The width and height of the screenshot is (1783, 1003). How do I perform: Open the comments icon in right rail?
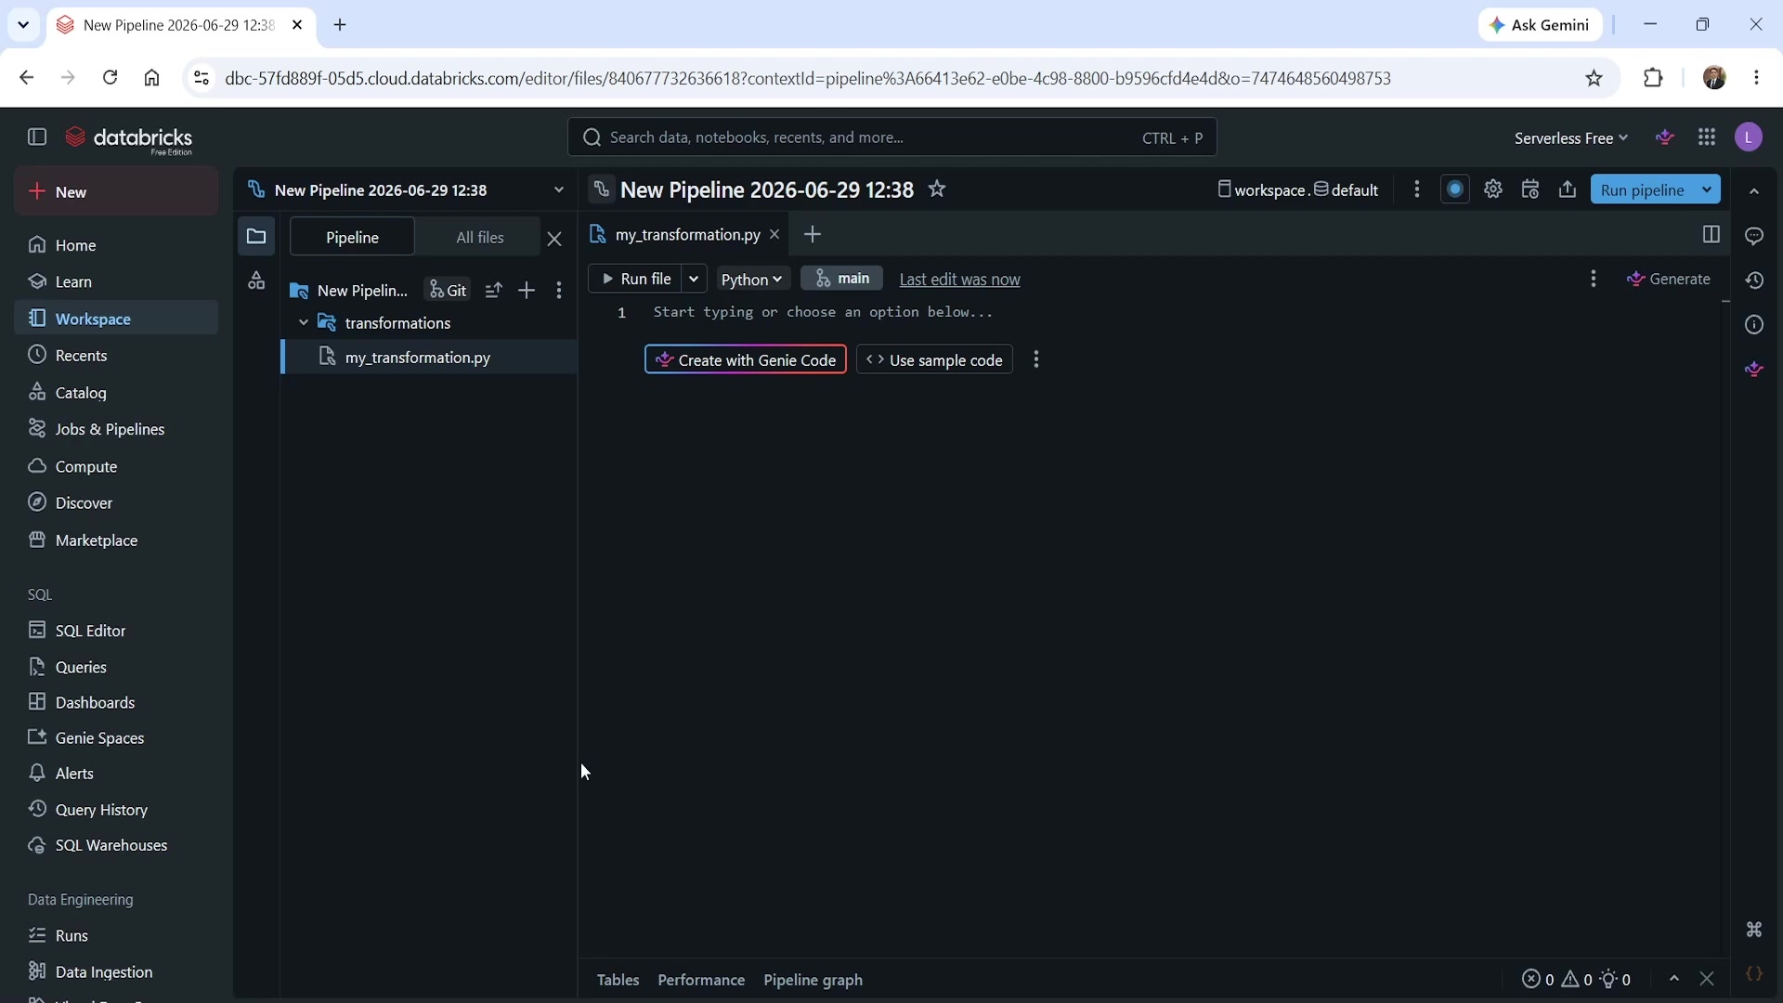pyautogui.click(x=1754, y=236)
